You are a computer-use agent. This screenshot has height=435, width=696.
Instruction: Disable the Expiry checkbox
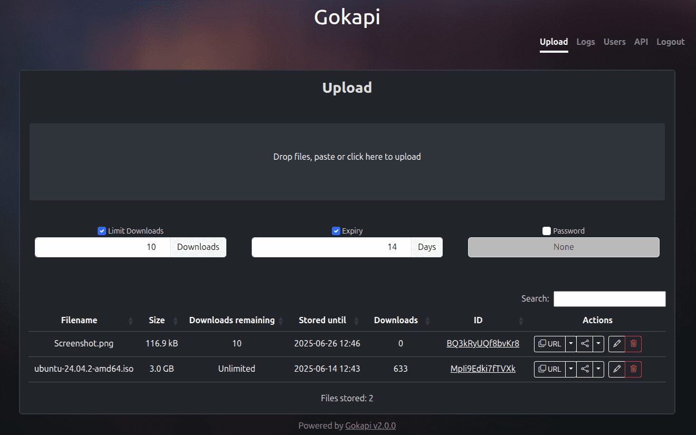[x=336, y=230]
